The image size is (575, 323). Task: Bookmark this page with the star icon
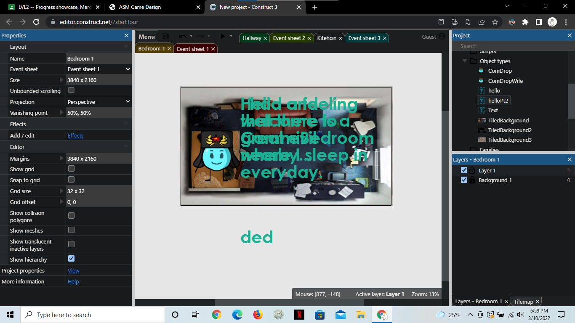tap(495, 22)
